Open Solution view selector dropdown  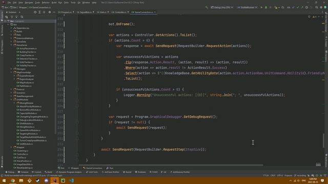(x=13, y=12)
